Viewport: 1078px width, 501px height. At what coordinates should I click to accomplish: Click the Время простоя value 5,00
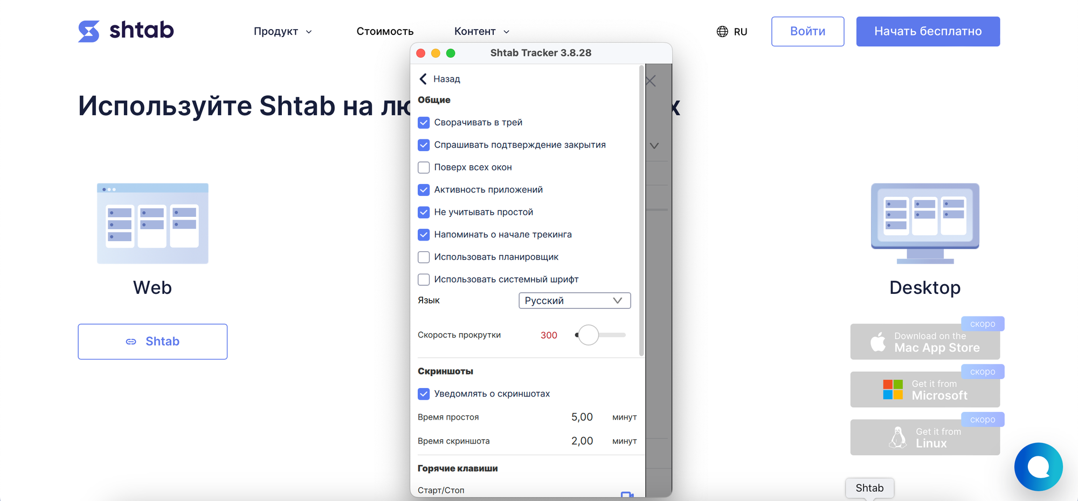pyautogui.click(x=582, y=418)
